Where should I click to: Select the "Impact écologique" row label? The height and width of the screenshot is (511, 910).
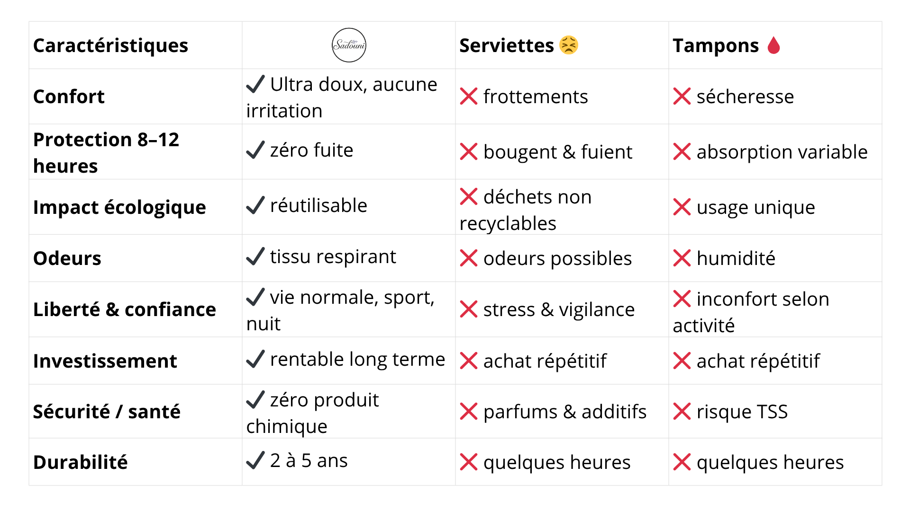coord(119,207)
